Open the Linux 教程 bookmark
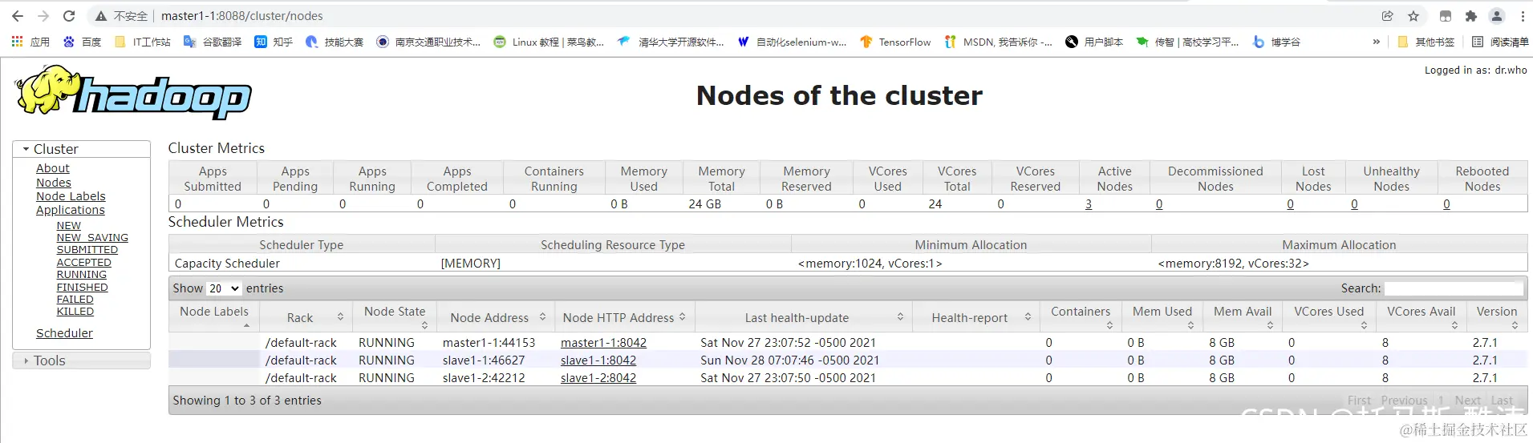1533x443 pixels. (x=549, y=42)
